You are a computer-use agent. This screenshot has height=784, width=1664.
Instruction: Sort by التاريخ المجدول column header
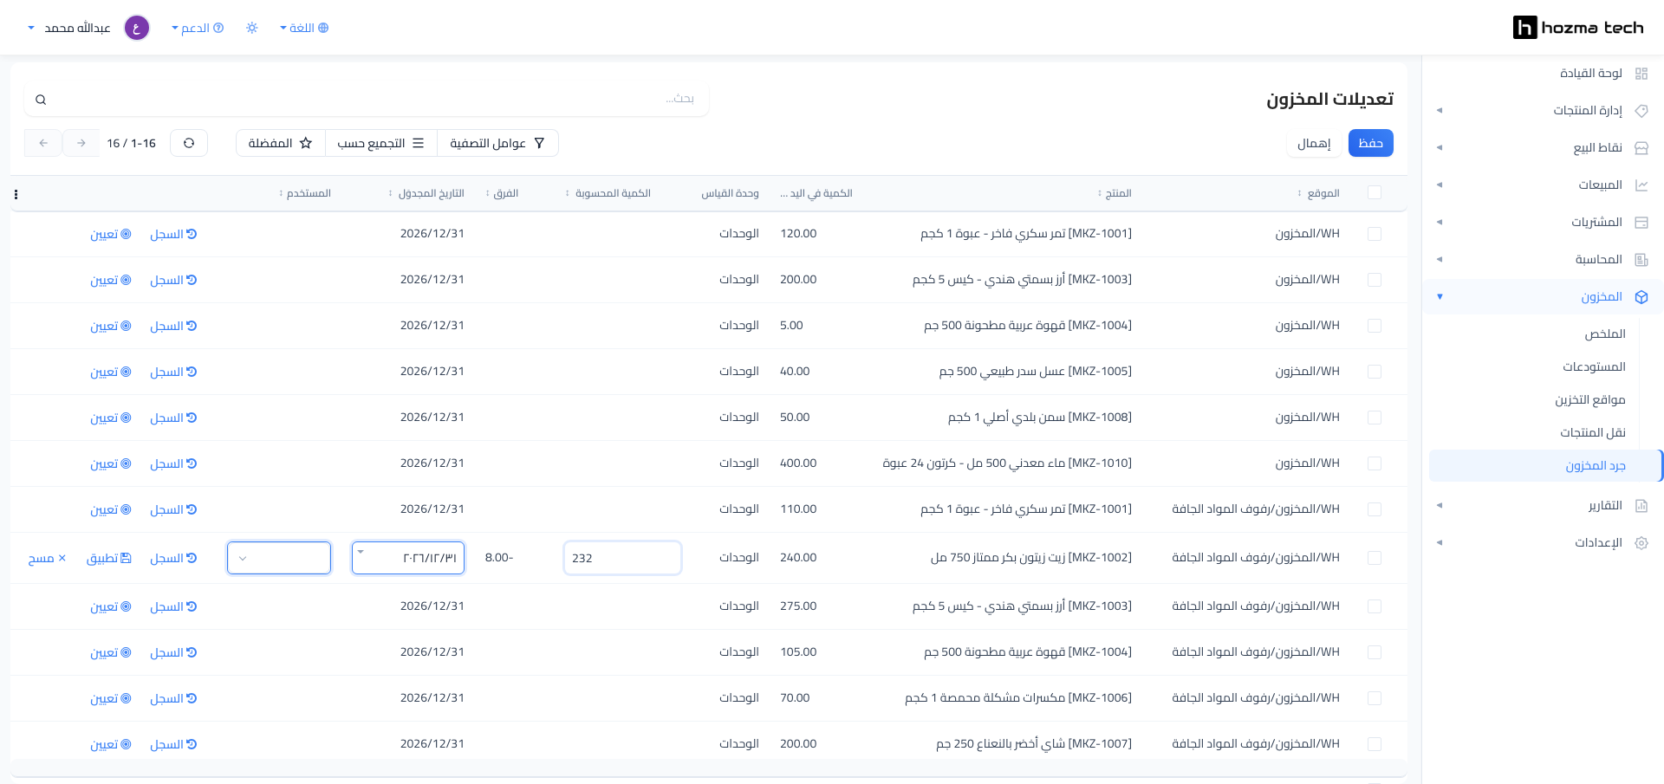point(426,193)
